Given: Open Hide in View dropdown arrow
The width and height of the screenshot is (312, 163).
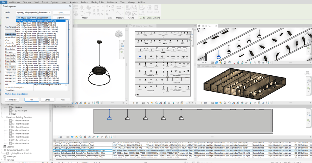Looking at the screenshot, I should (110, 6).
